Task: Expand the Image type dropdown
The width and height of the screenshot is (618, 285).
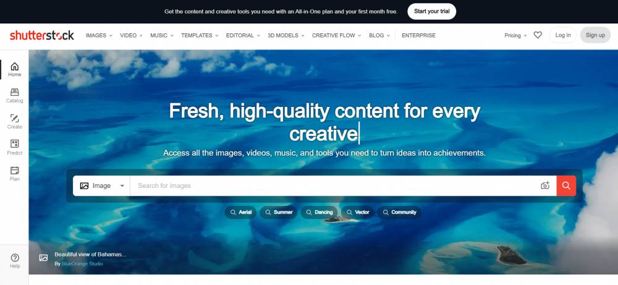Action: (x=102, y=185)
